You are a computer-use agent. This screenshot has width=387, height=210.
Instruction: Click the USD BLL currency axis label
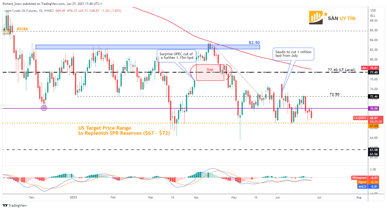(x=373, y=13)
